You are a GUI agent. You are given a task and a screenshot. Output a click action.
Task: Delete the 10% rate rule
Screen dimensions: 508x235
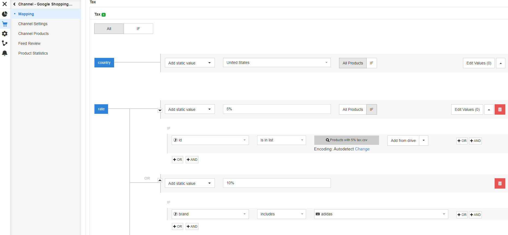500,183
